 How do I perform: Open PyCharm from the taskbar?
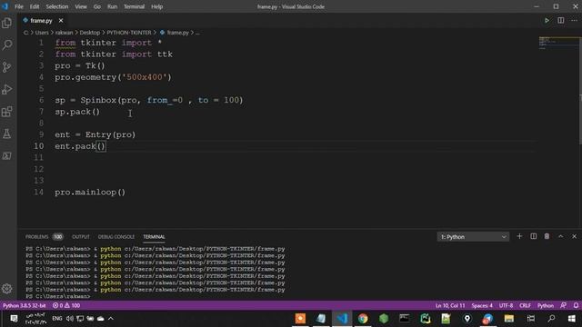(425, 319)
